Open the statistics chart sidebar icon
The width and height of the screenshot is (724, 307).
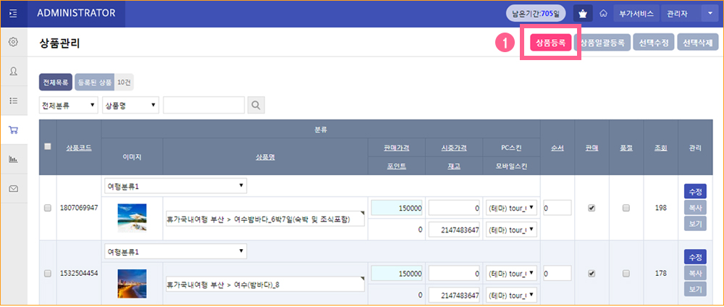pos(13,159)
